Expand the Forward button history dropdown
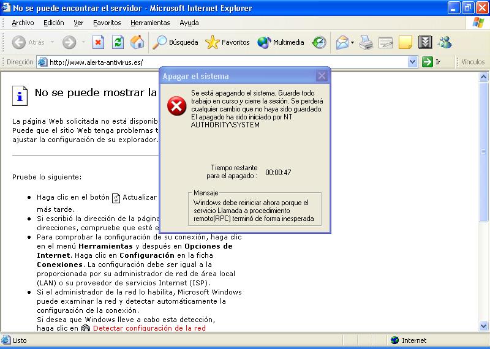Screen dimensions: 490x349 pyautogui.click(x=83, y=42)
